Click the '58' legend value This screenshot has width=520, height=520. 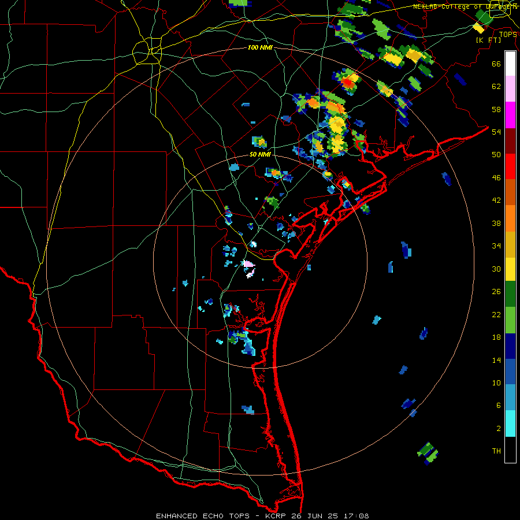496,109
